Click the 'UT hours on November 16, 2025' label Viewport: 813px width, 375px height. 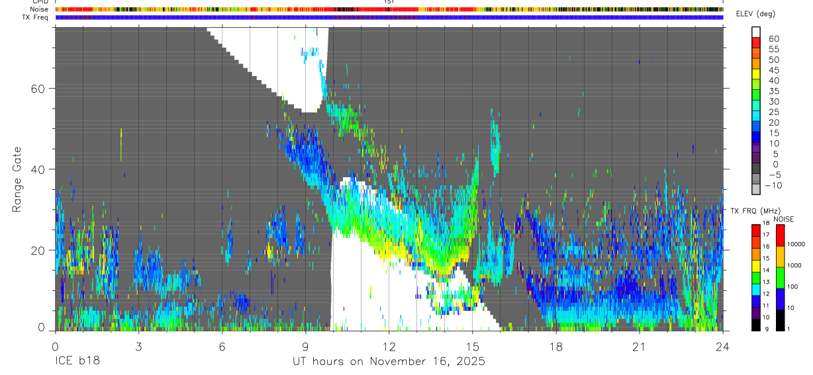389,362
